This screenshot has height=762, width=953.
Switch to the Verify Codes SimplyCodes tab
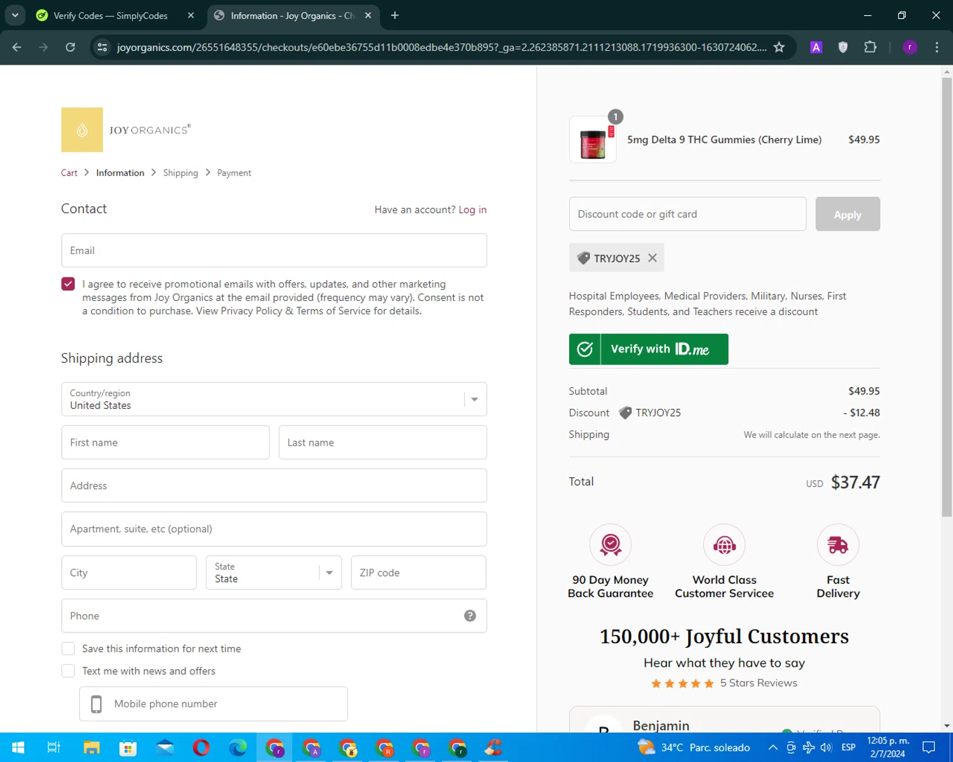(110, 15)
